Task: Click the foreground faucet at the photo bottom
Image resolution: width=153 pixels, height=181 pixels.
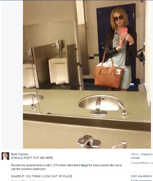Action: pos(89,142)
